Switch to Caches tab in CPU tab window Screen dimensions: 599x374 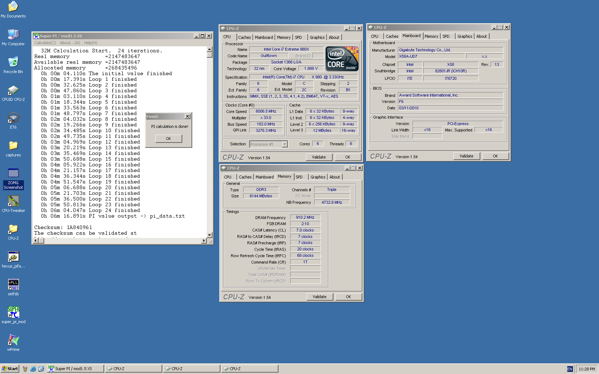[x=244, y=37]
